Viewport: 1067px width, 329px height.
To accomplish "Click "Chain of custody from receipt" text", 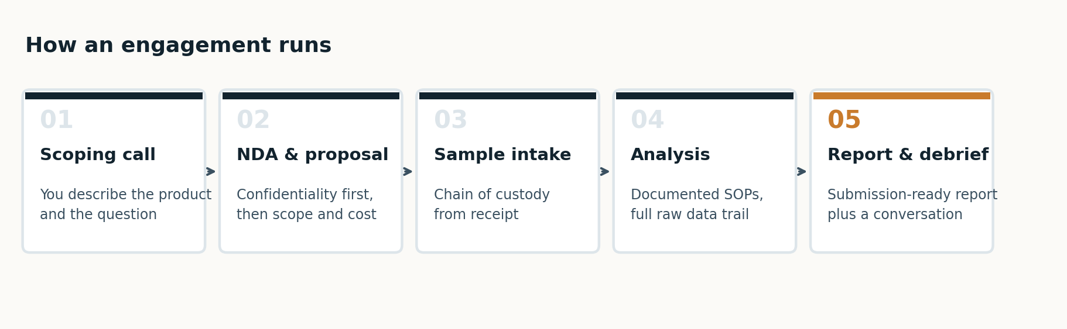I will coord(492,205).
